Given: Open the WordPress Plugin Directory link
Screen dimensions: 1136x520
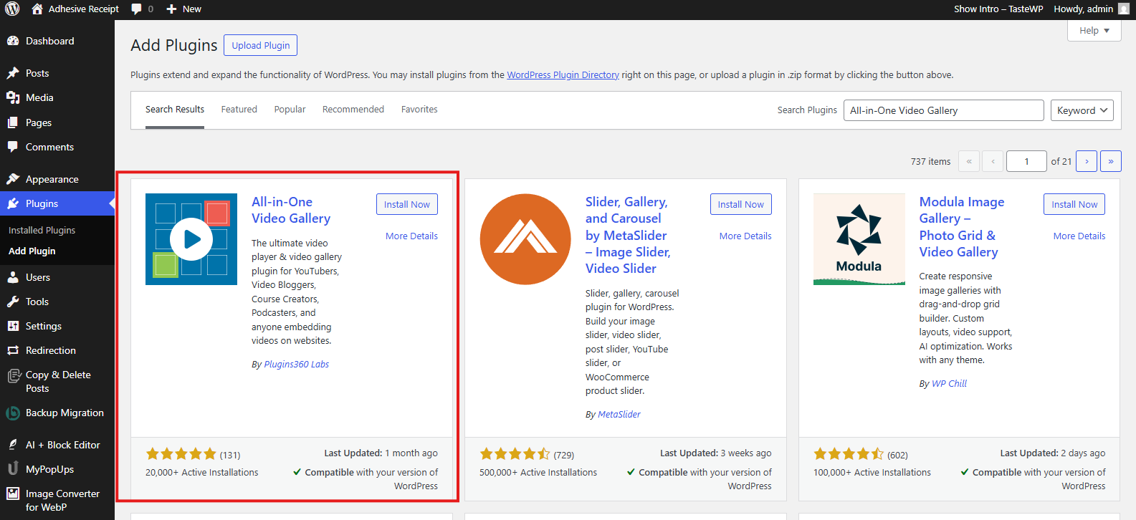Looking at the screenshot, I should point(563,75).
